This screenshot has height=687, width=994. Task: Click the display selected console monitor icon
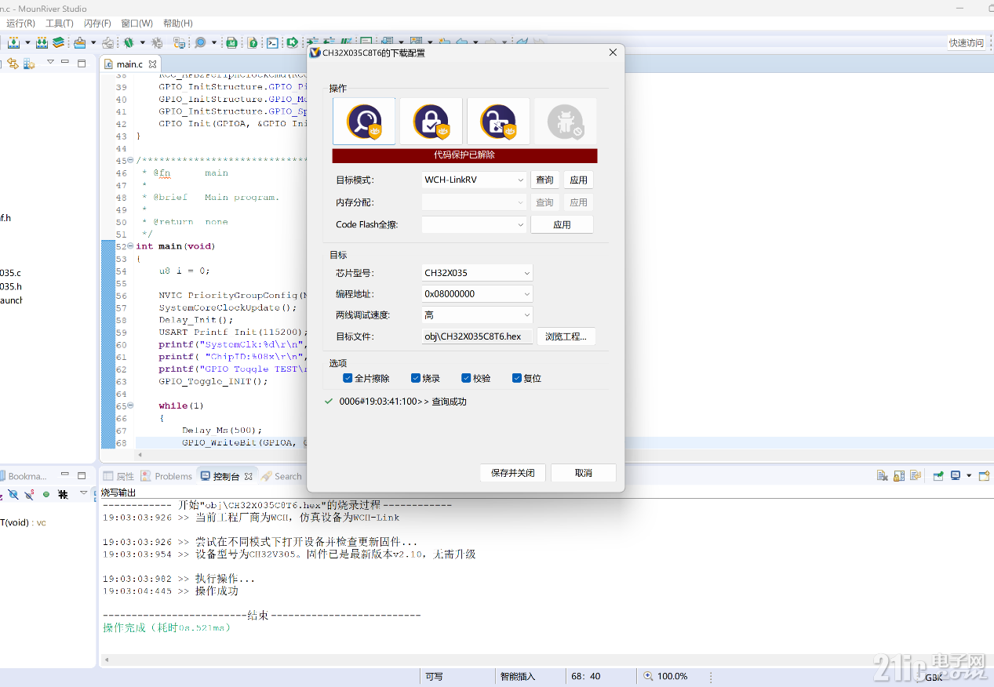pyautogui.click(x=956, y=476)
